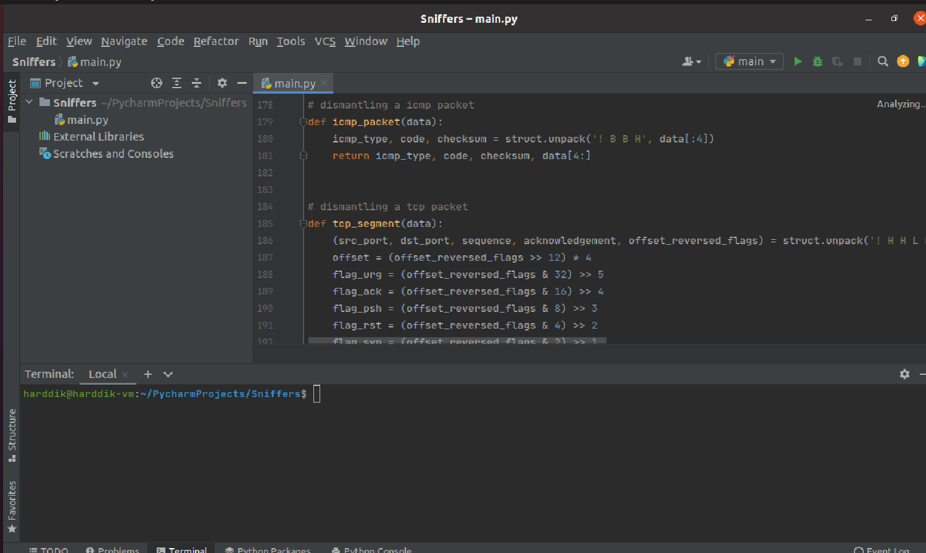Collapse the Sniffers project folder
The height and width of the screenshot is (553, 926).
[x=29, y=102]
